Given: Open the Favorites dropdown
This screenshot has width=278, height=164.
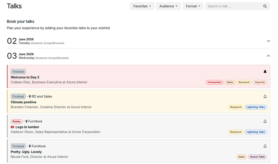Looking at the screenshot, I should [x=142, y=6].
